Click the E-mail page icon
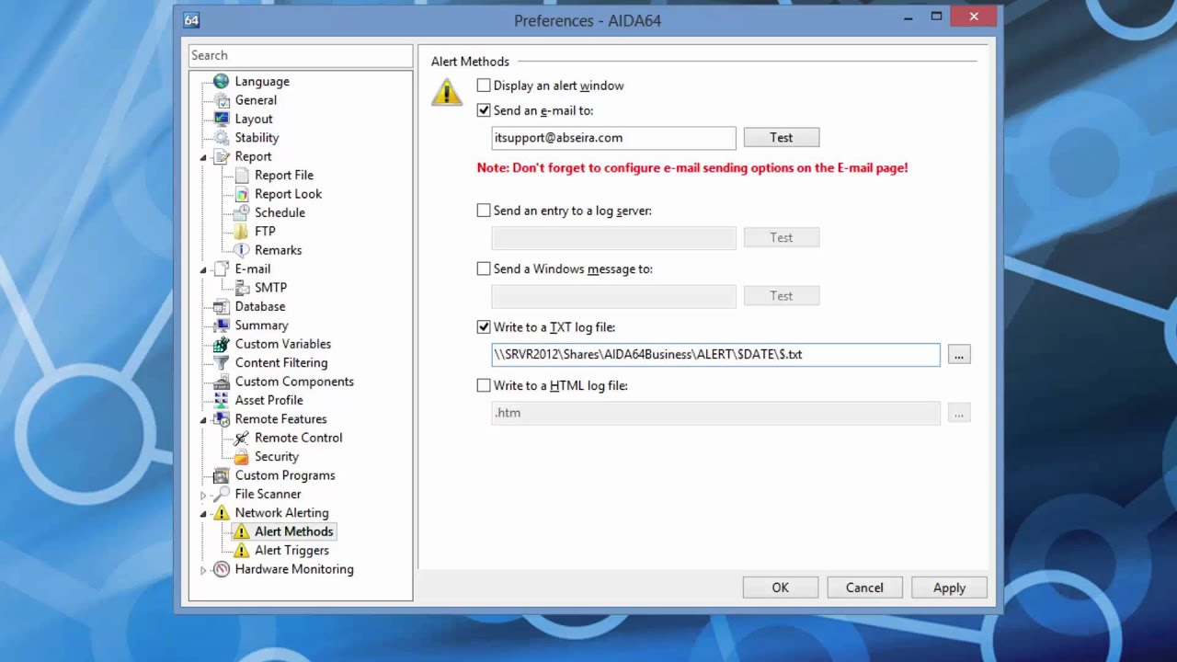Screen dimensions: 1177x662 [221, 268]
